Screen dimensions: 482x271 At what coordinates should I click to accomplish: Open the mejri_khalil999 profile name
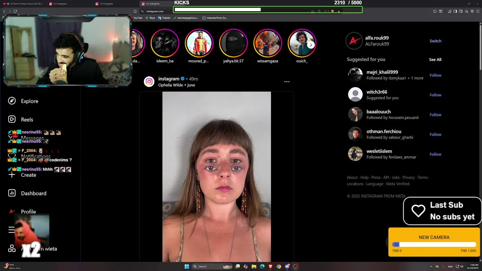click(x=382, y=72)
